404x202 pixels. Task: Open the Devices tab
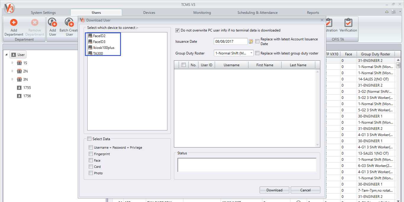[x=149, y=13]
